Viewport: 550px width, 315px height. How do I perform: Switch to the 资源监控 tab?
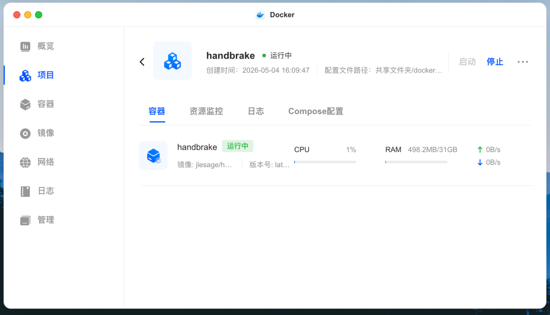(x=206, y=111)
